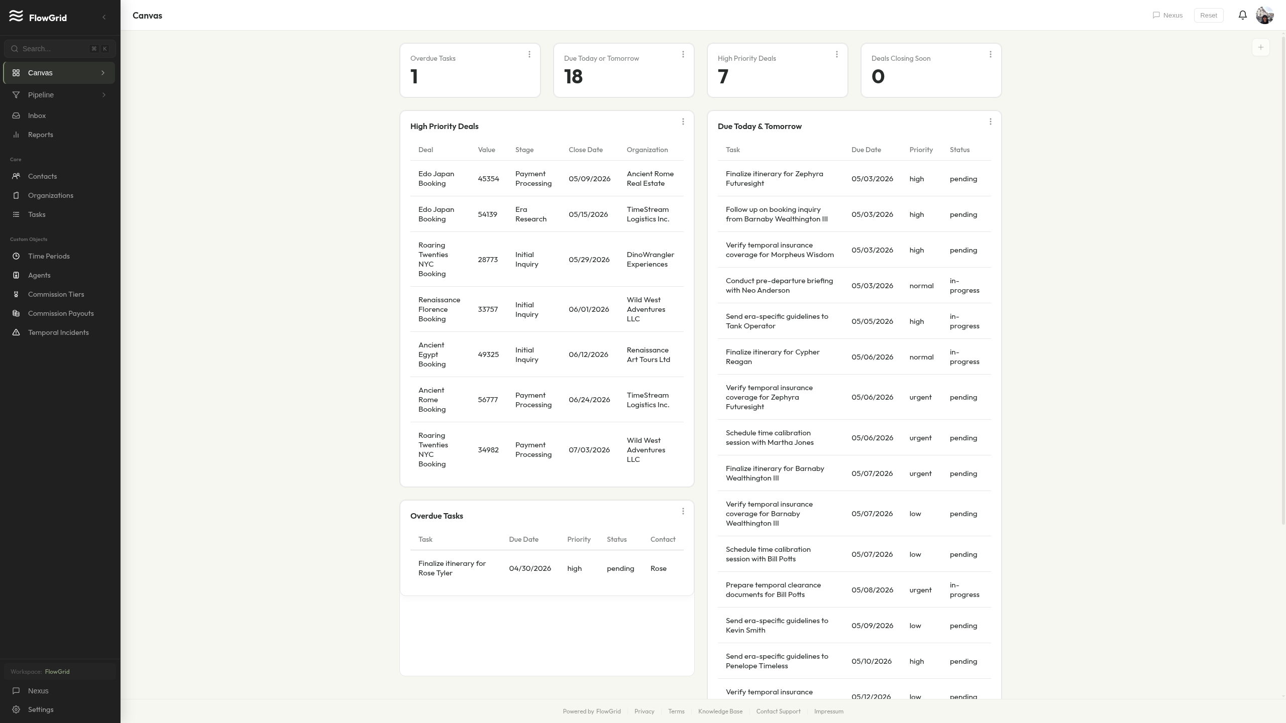Go to Temporal Incidents
Viewport: 1286px width, 723px height.
[59, 332]
